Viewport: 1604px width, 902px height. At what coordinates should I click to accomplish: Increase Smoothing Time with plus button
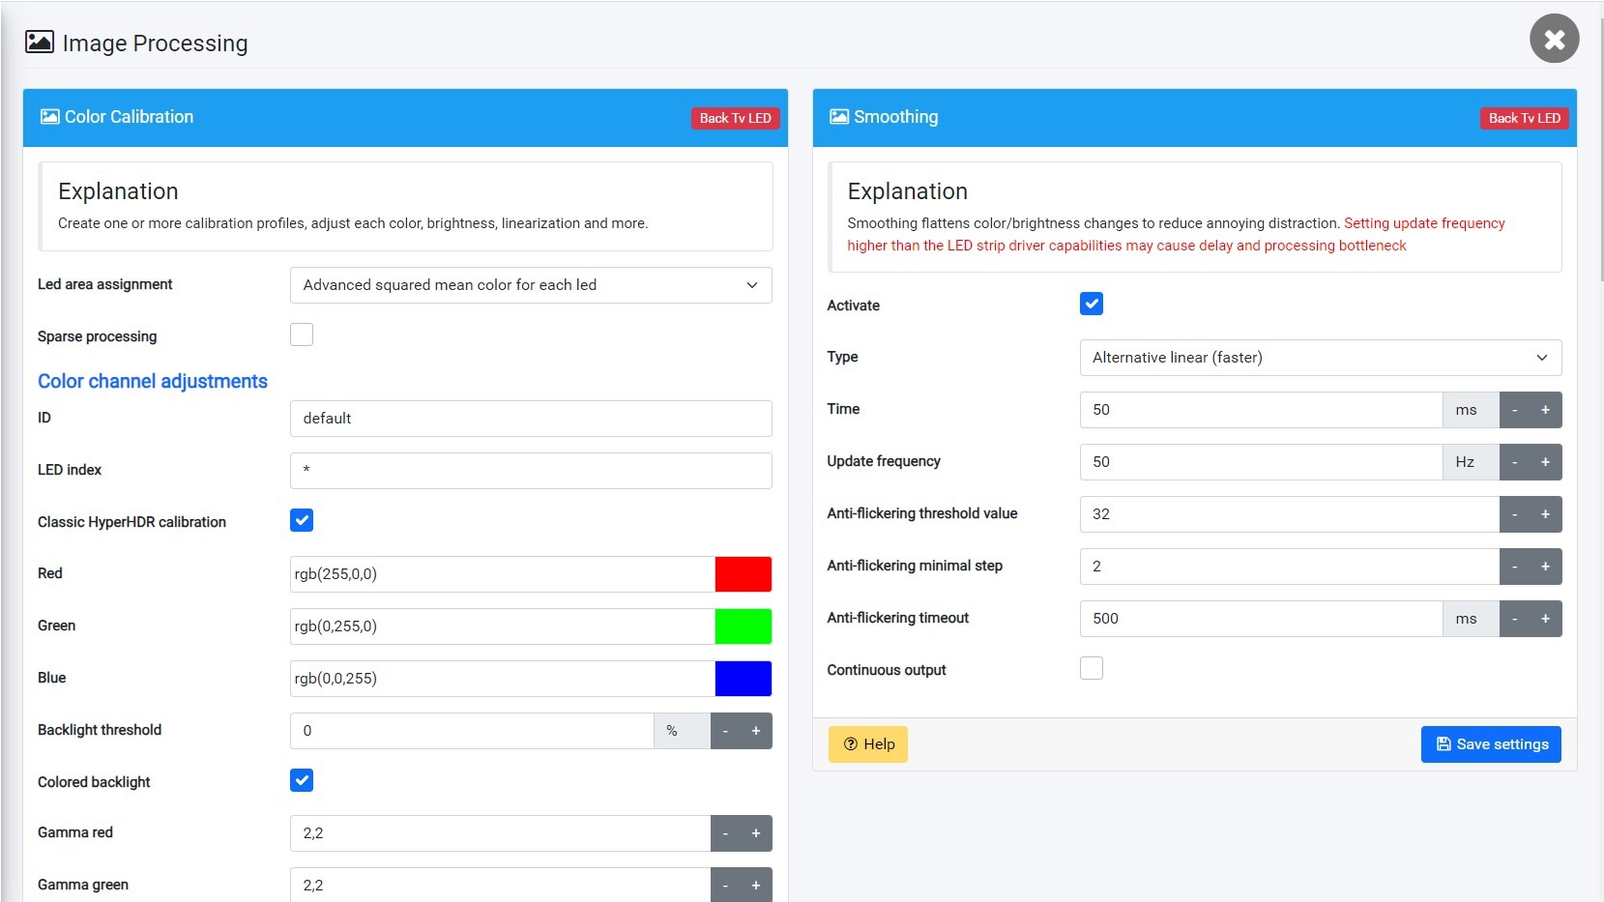(x=1545, y=410)
